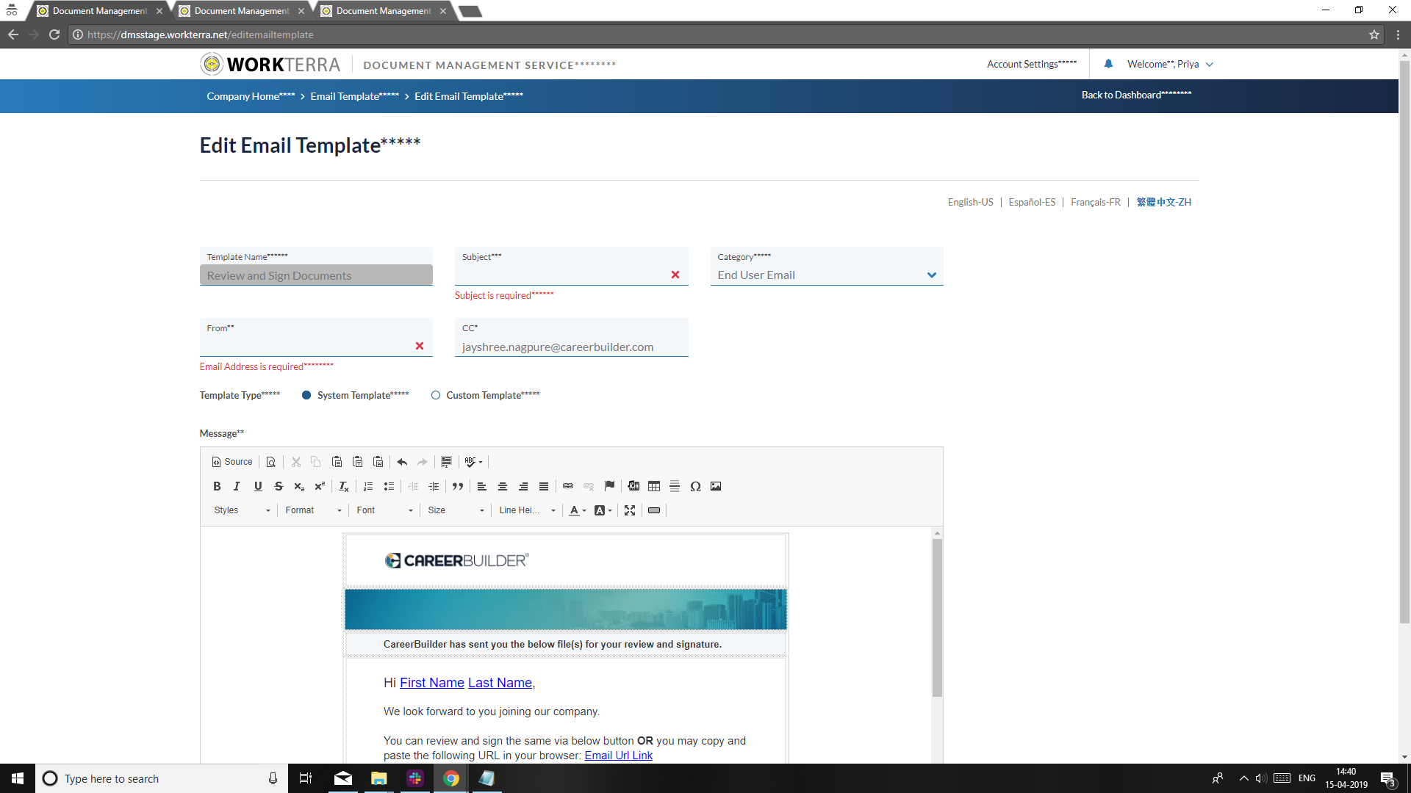Insert special character Omega icon
The height and width of the screenshot is (793, 1411).
[x=695, y=486]
